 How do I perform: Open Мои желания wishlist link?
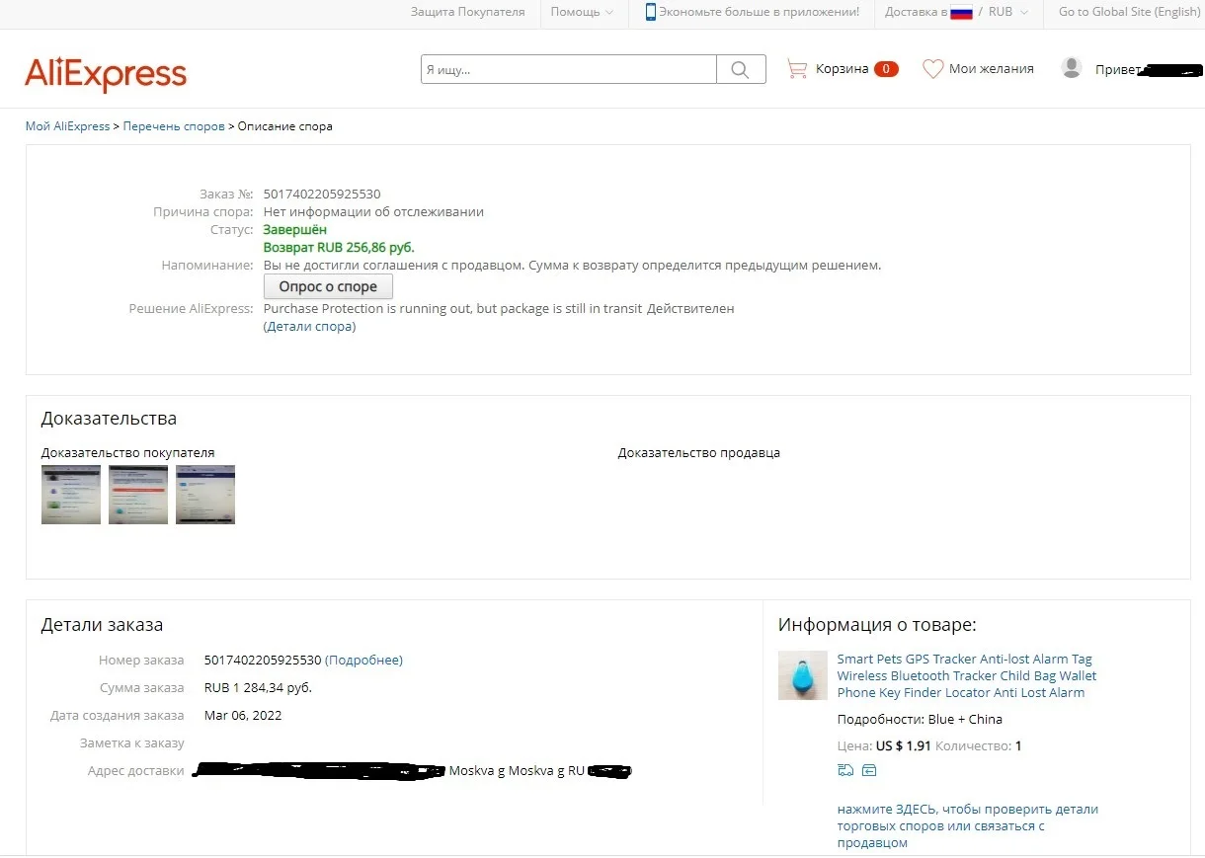(991, 69)
